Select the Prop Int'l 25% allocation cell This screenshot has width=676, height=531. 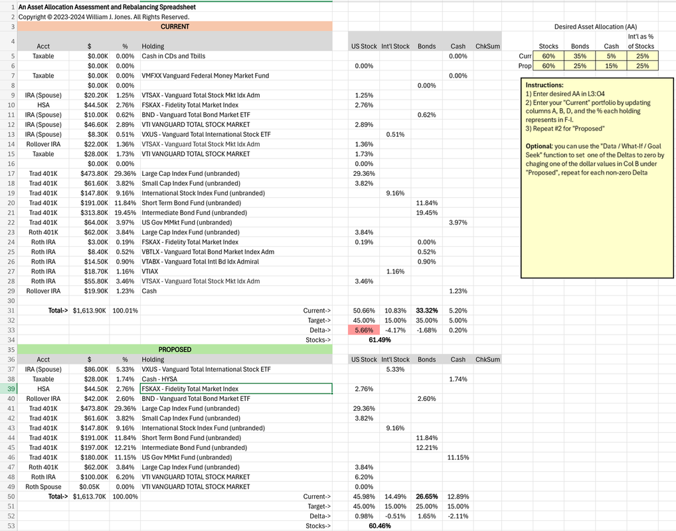tap(642, 66)
